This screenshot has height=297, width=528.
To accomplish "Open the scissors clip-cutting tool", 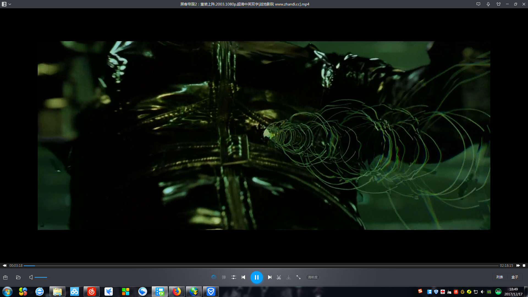I will [x=279, y=277].
